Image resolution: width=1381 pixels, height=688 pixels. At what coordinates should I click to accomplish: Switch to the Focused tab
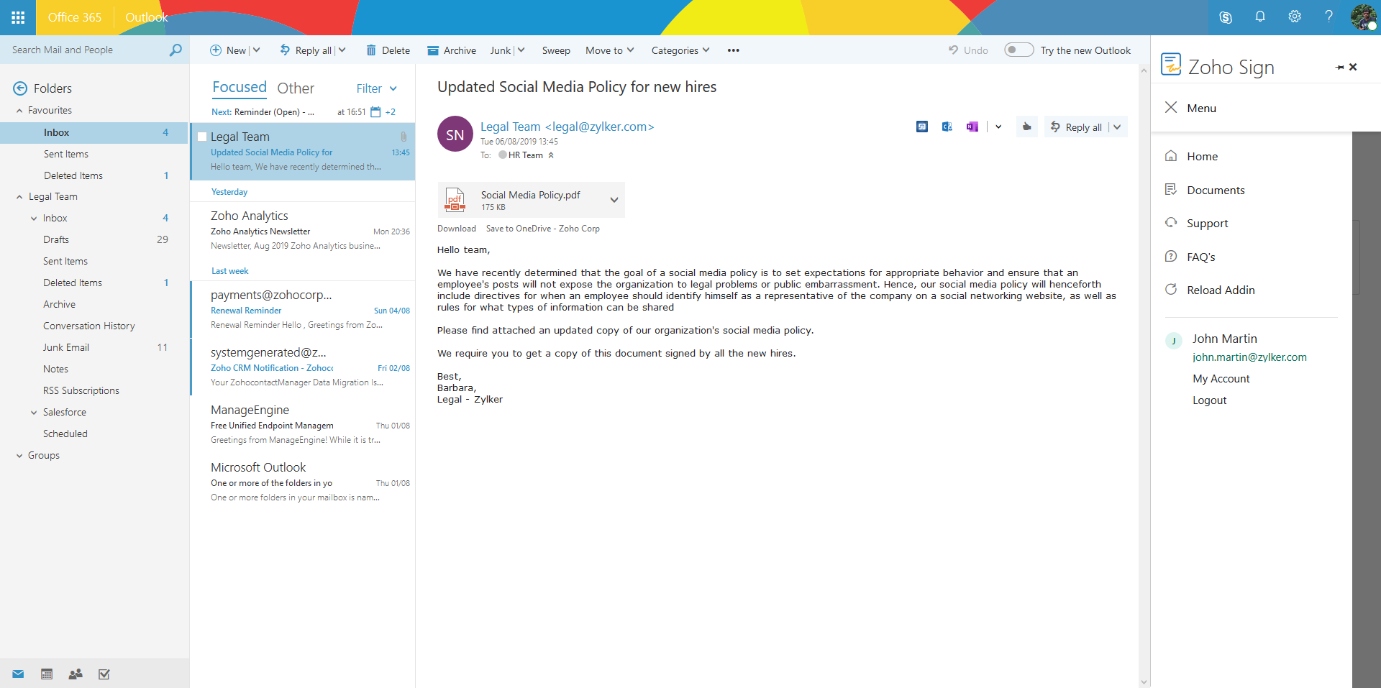click(240, 88)
